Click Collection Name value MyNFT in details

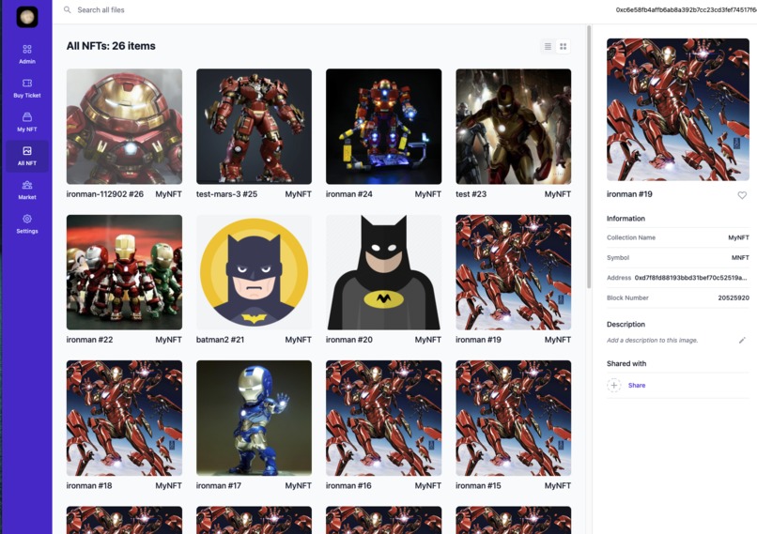pyautogui.click(x=738, y=237)
